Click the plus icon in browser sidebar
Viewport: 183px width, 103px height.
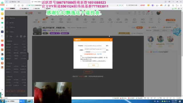coord(2,90)
